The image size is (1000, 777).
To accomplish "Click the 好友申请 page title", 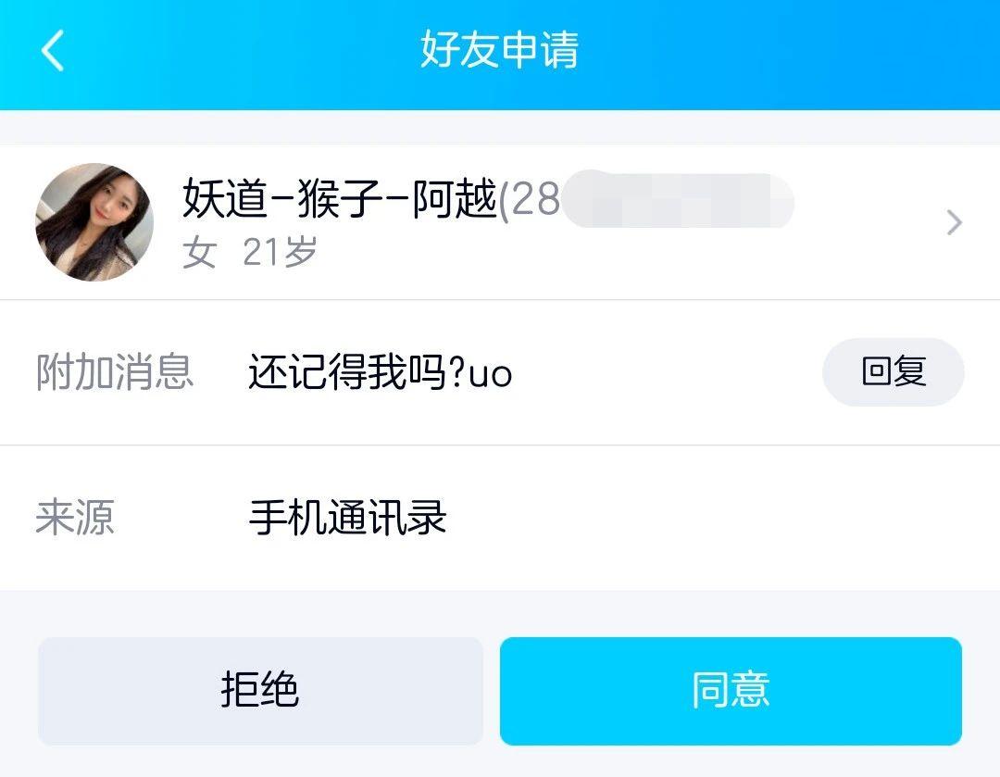I will [x=499, y=49].
